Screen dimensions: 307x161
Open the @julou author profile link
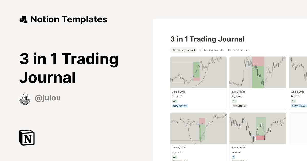pyautogui.click(x=48, y=98)
